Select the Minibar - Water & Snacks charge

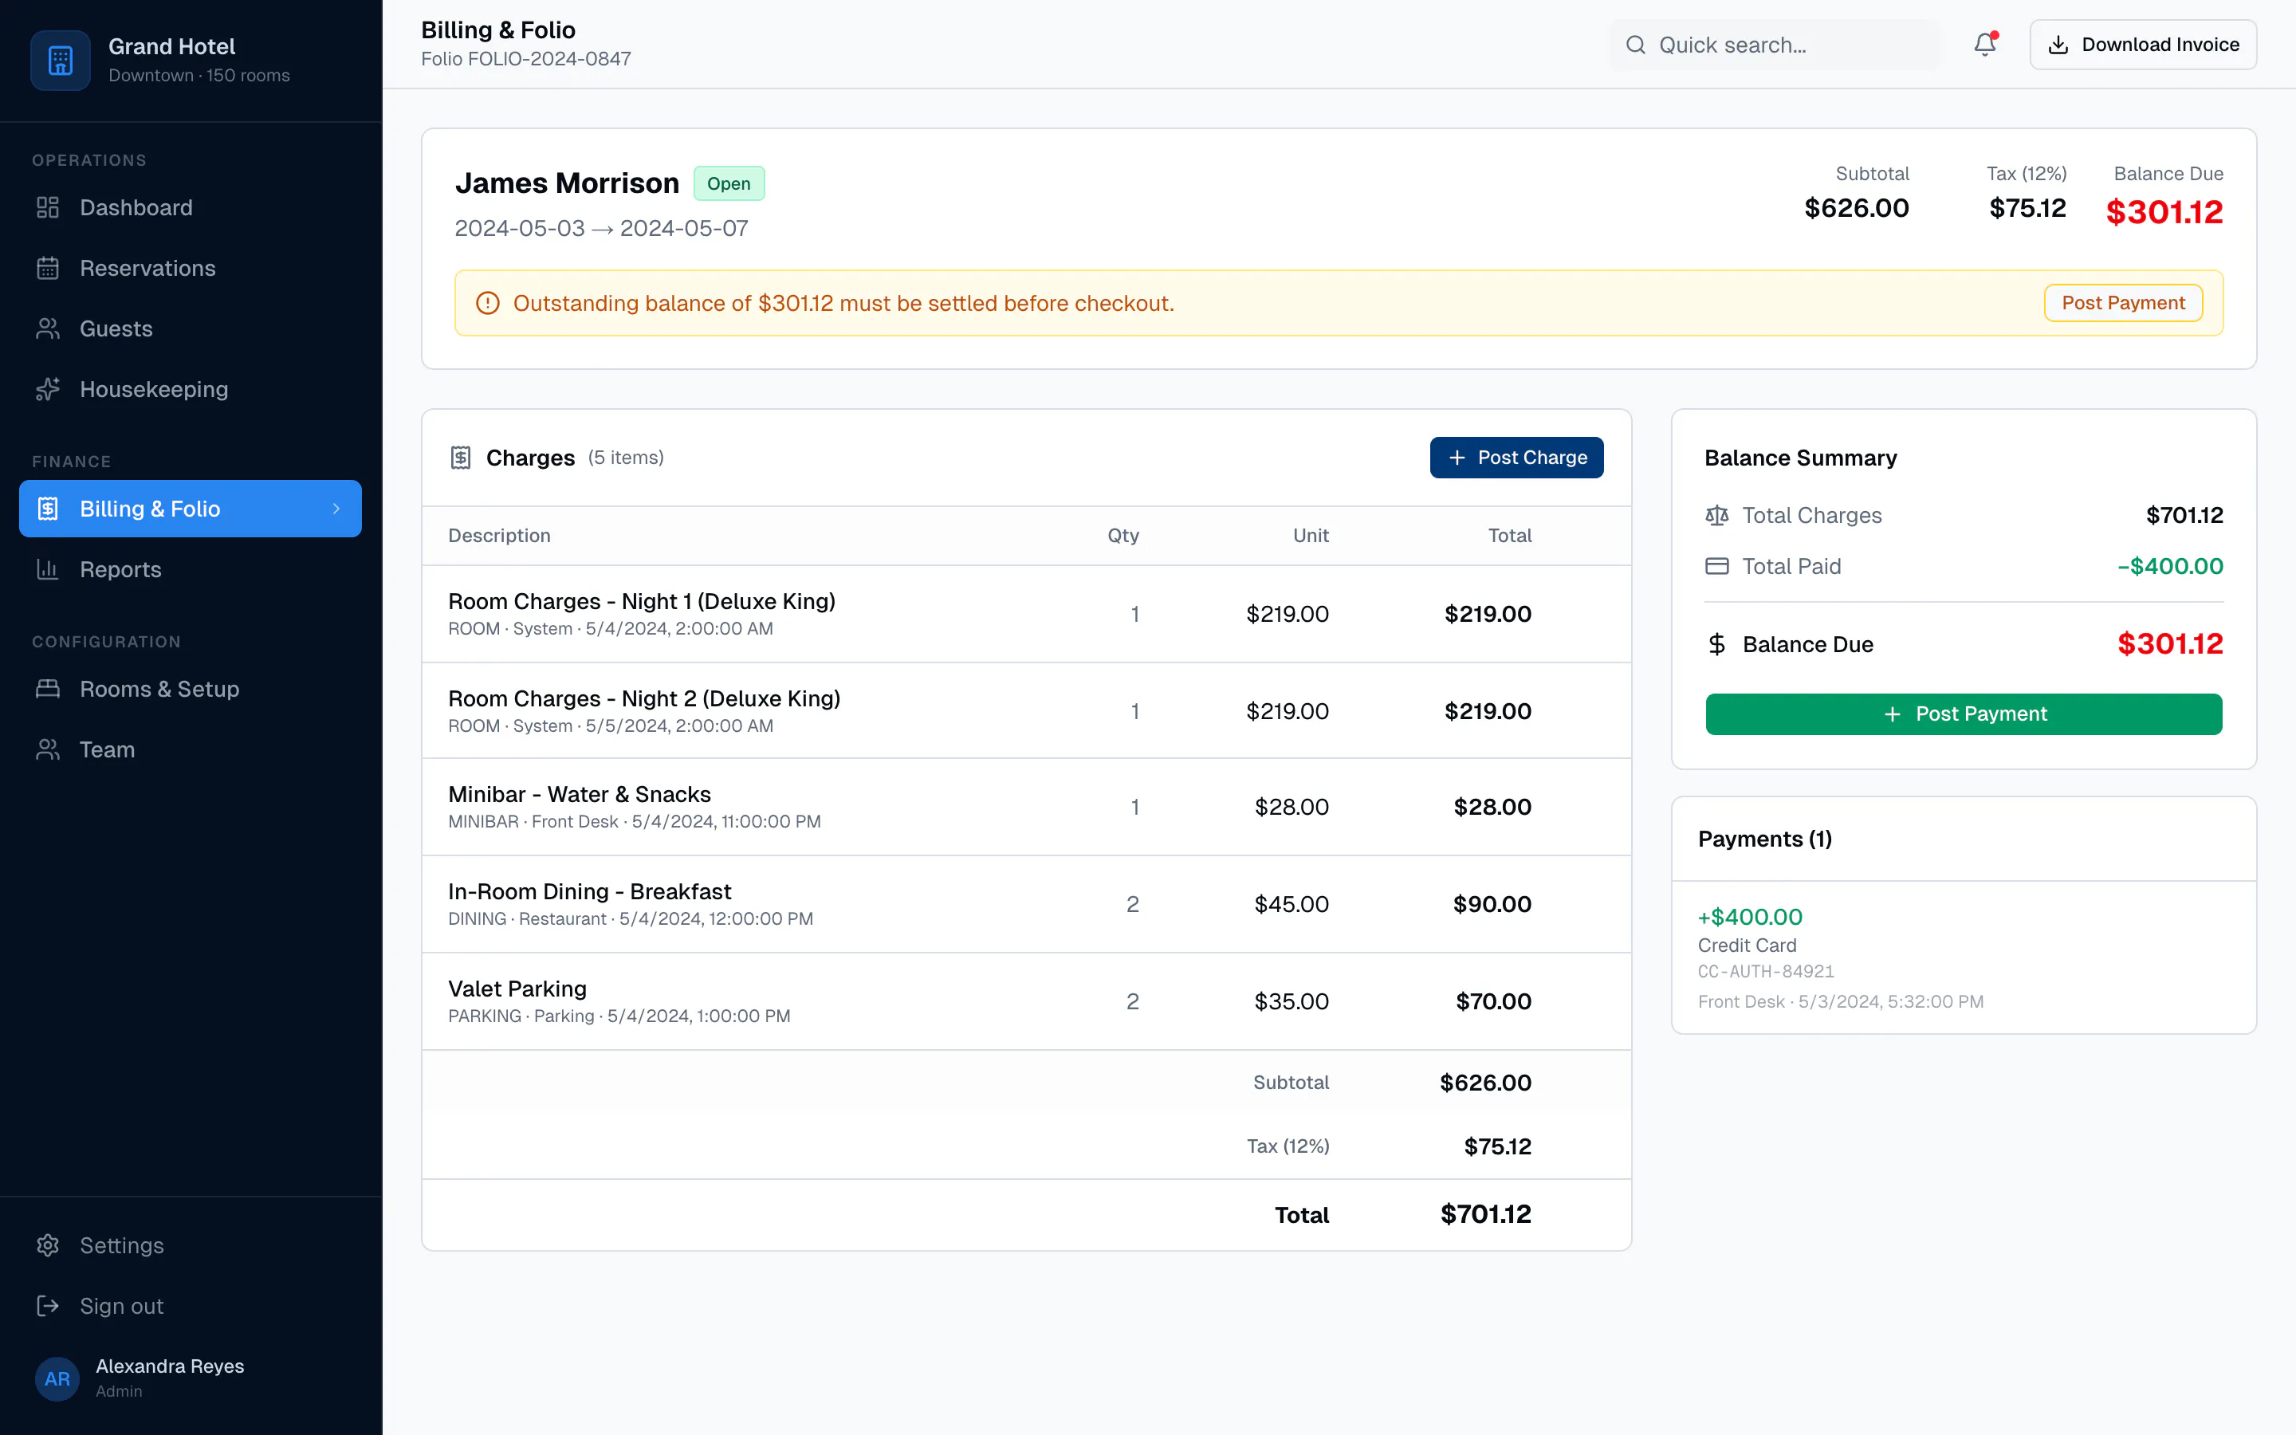1027,807
